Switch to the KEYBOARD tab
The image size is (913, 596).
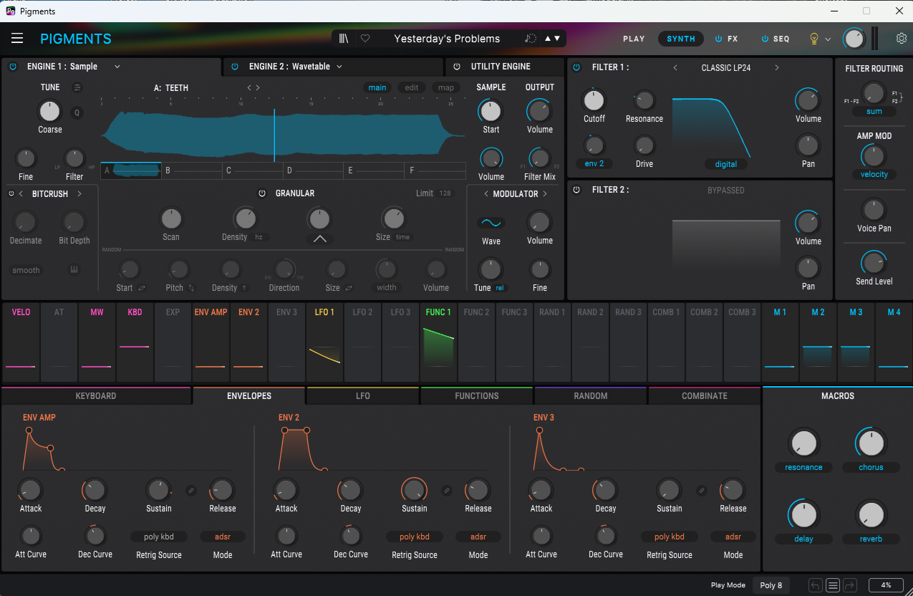pos(96,396)
